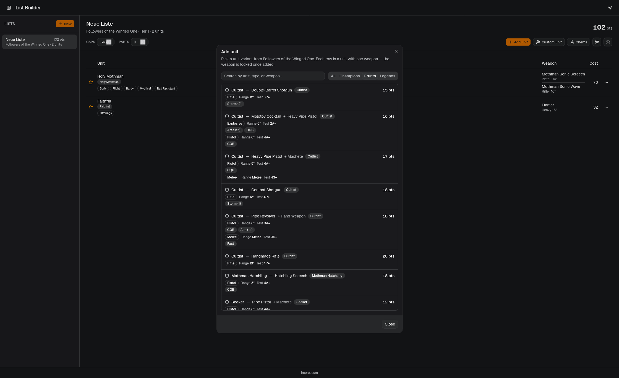Click the print list icon
This screenshot has height=378, width=619.
tap(597, 42)
